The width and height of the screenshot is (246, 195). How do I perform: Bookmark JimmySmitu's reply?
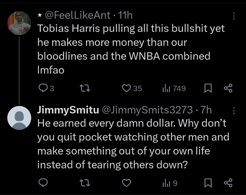tap(208, 183)
